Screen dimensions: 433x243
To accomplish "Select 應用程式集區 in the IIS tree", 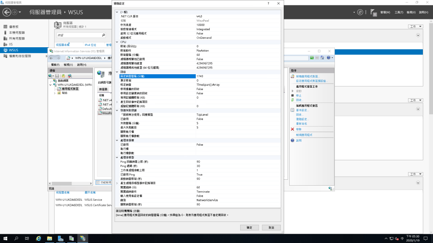I will click(70, 89).
